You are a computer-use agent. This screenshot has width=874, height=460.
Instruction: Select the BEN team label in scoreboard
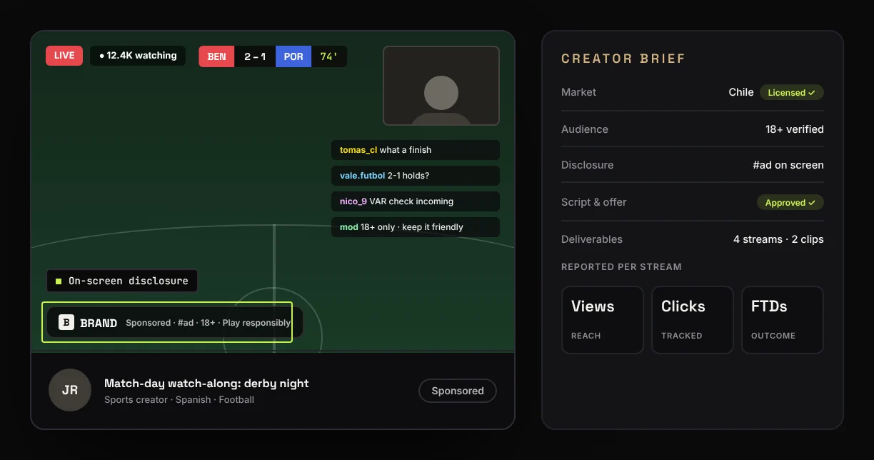(216, 56)
